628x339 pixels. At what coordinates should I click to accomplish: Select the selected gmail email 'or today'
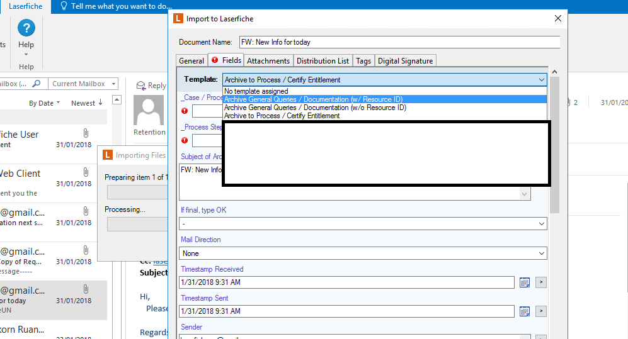54,300
